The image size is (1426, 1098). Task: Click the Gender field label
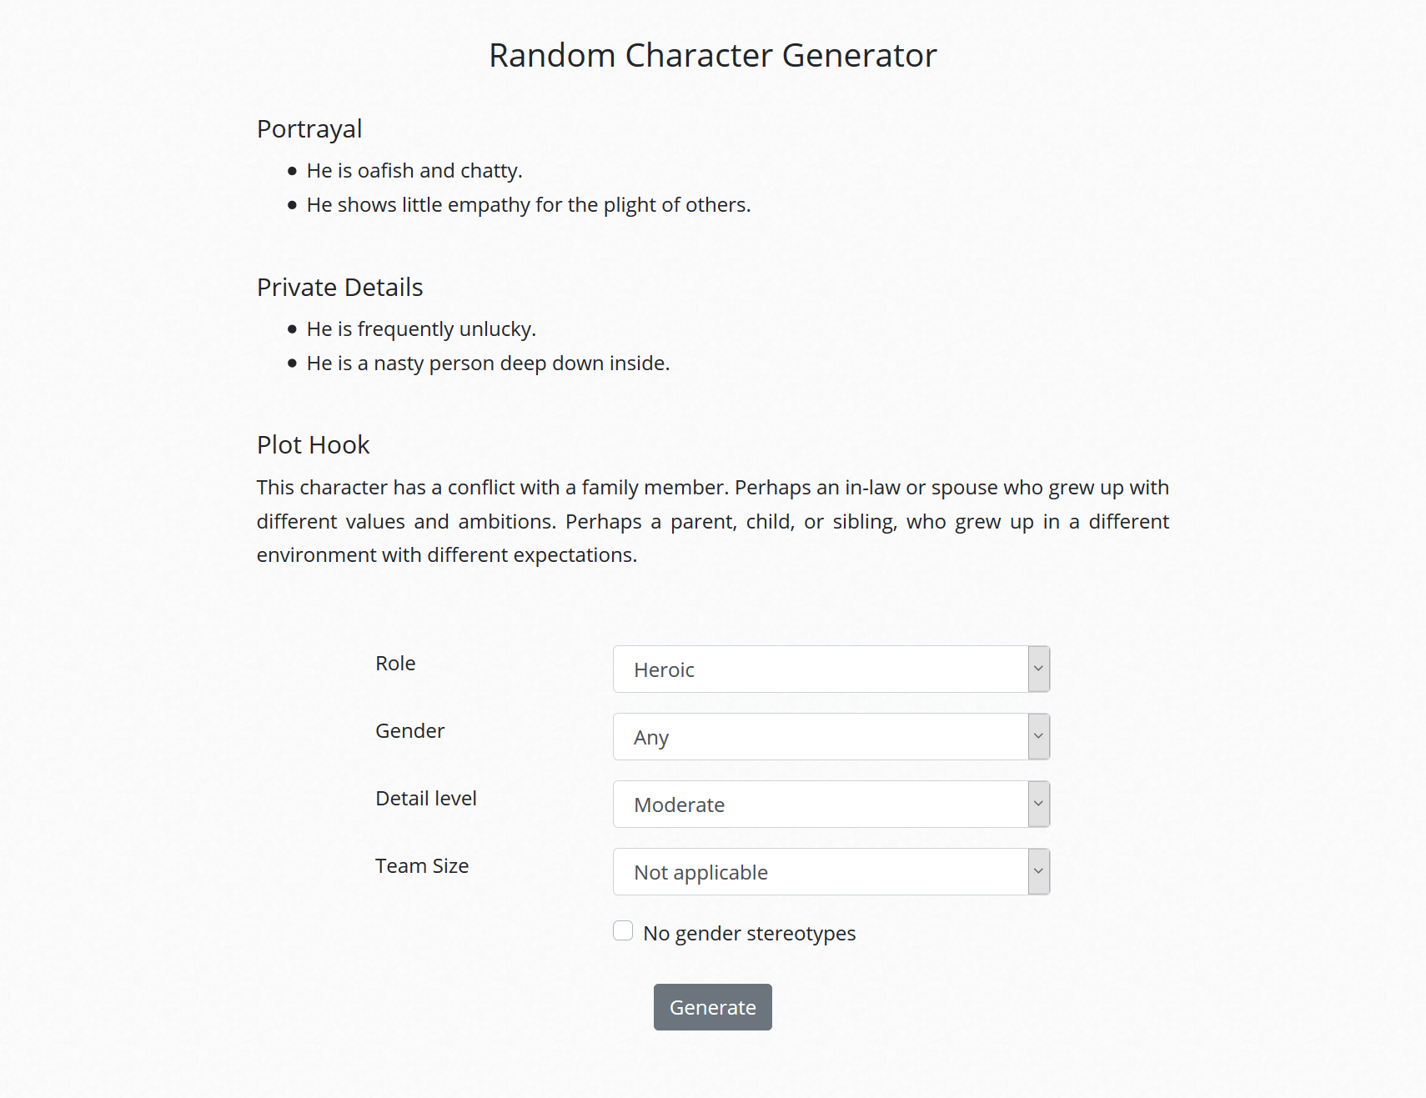pyautogui.click(x=409, y=731)
